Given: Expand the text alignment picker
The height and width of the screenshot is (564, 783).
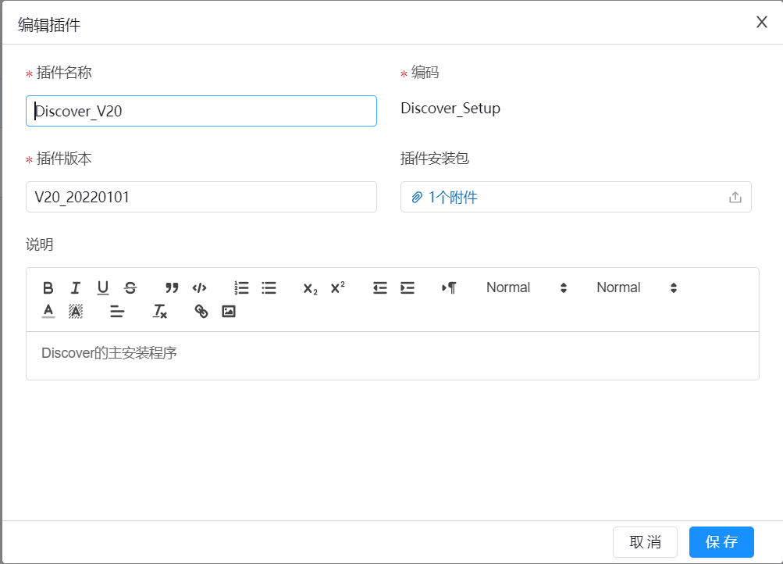Looking at the screenshot, I should pos(117,311).
